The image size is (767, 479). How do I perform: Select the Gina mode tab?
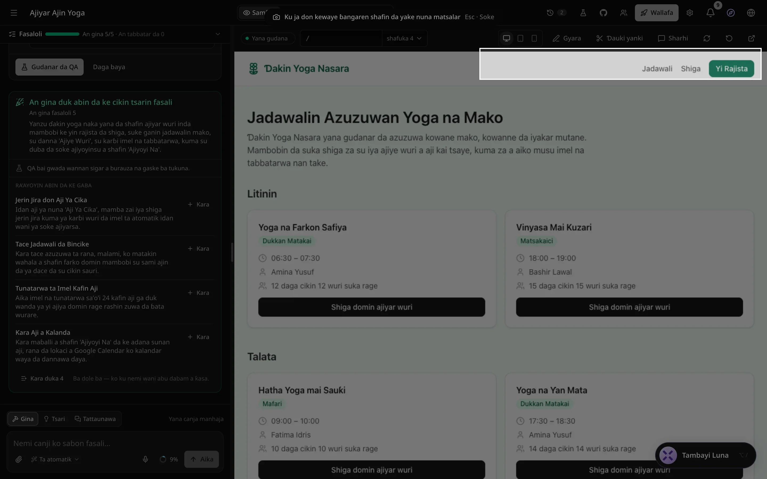coord(23,419)
